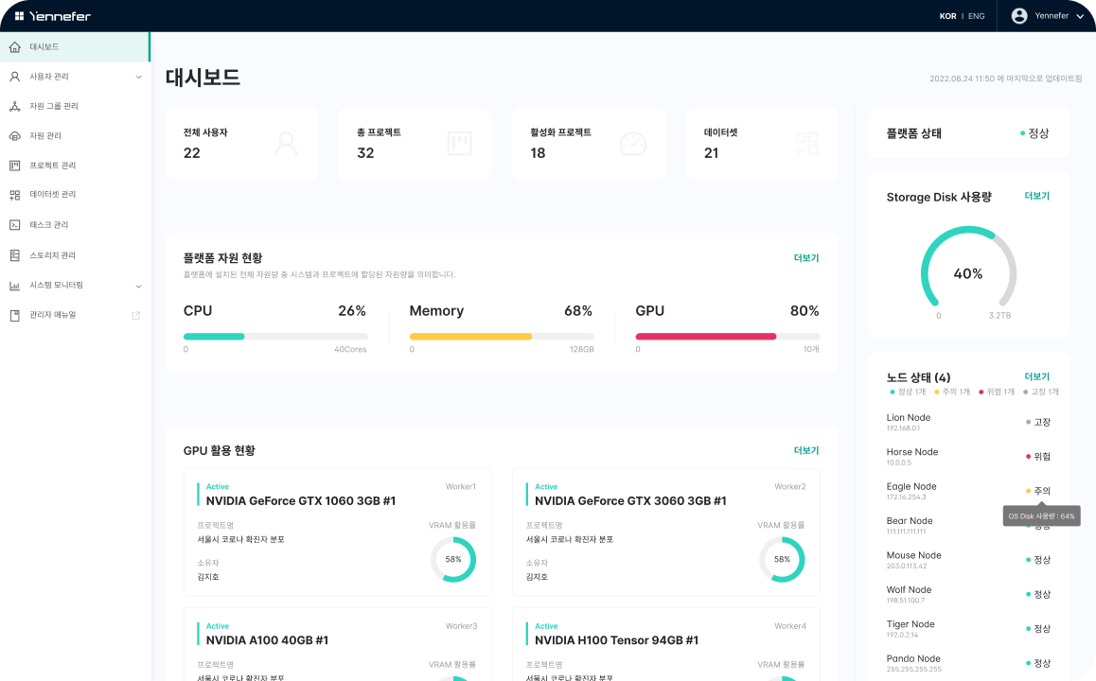Expand the 시스템 모니터링 chevron
This screenshot has width=1096, height=681.
[138, 286]
